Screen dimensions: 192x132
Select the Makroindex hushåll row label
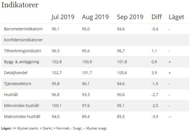[x=22, y=116]
